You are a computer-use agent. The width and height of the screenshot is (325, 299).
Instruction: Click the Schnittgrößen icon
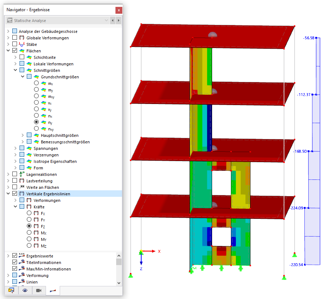29,70
